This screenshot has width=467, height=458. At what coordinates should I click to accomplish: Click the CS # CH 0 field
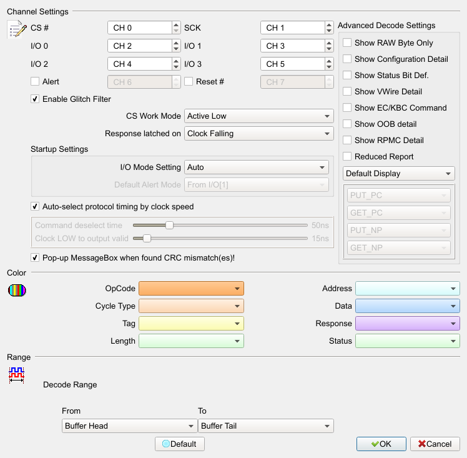pyautogui.click(x=140, y=27)
